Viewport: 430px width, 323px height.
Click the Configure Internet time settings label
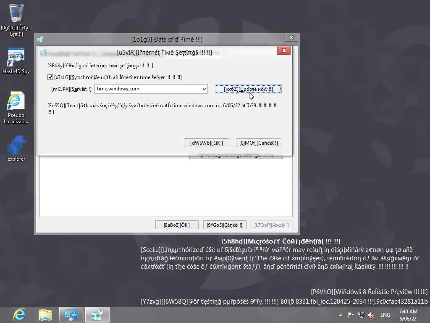tap(100, 66)
